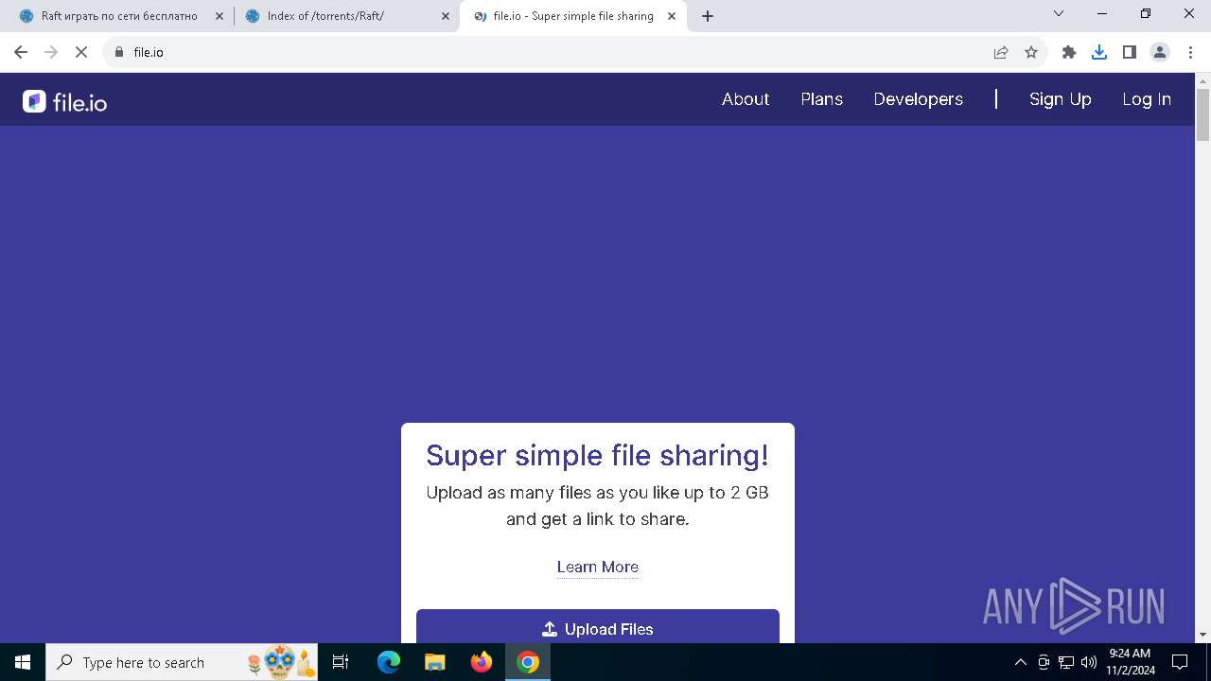The width and height of the screenshot is (1211, 681).
Task: Open the Chrome downloads icon
Action: [x=1099, y=52]
